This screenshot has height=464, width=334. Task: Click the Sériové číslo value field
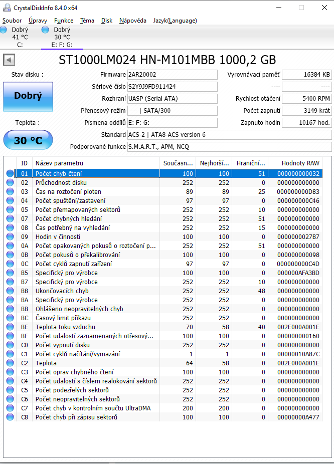pos(172,87)
